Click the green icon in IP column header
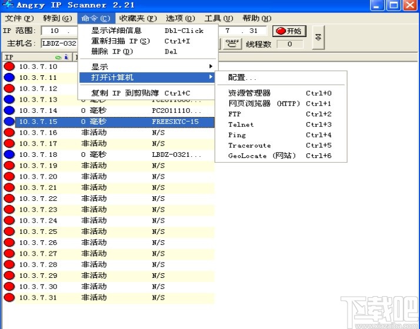Image resolution: width=420 pixels, height=329 pixels. pyautogui.click(x=58, y=58)
